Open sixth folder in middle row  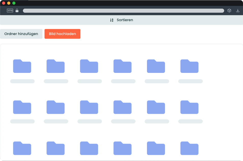point(190,107)
